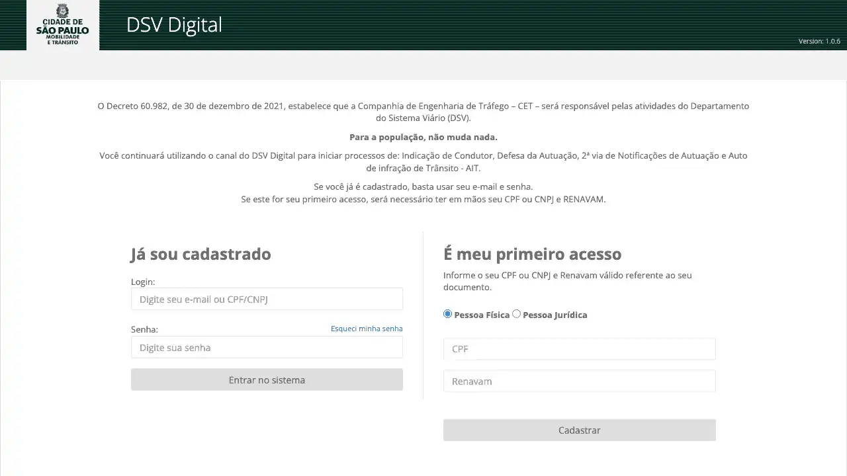Click the 'Login:' field label
Screen dimensions: 847x476
tap(143, 282)
